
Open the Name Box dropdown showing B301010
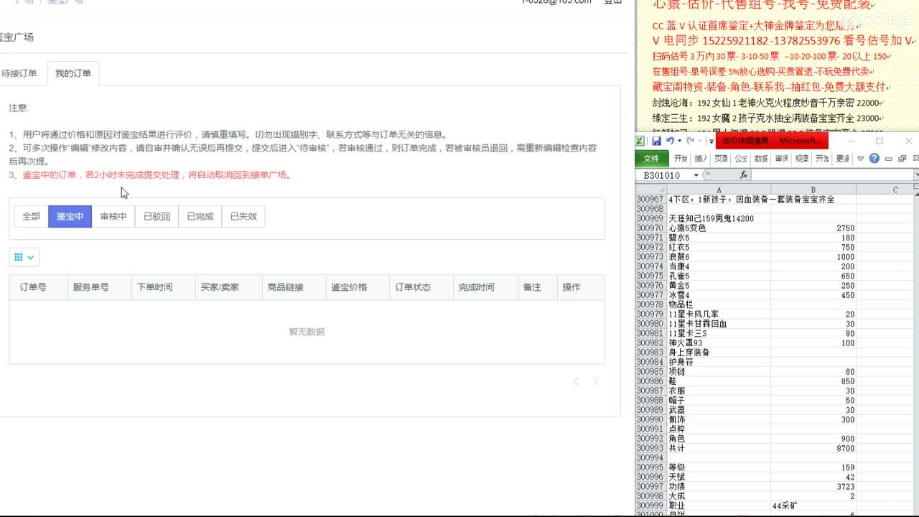(x=695, y=174)
